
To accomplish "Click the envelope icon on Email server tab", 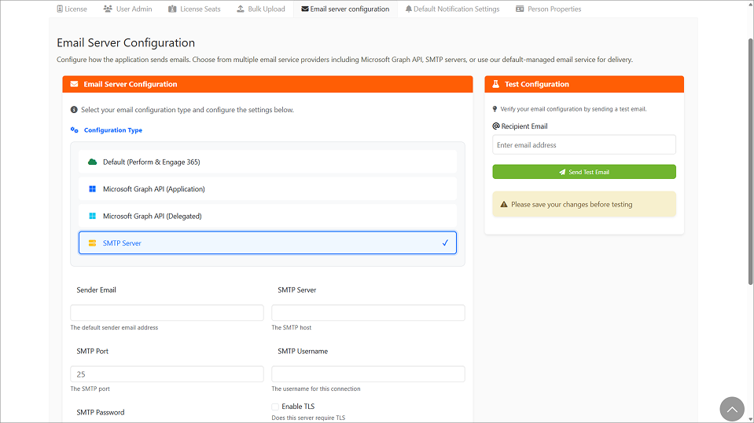I will point(305,9).
